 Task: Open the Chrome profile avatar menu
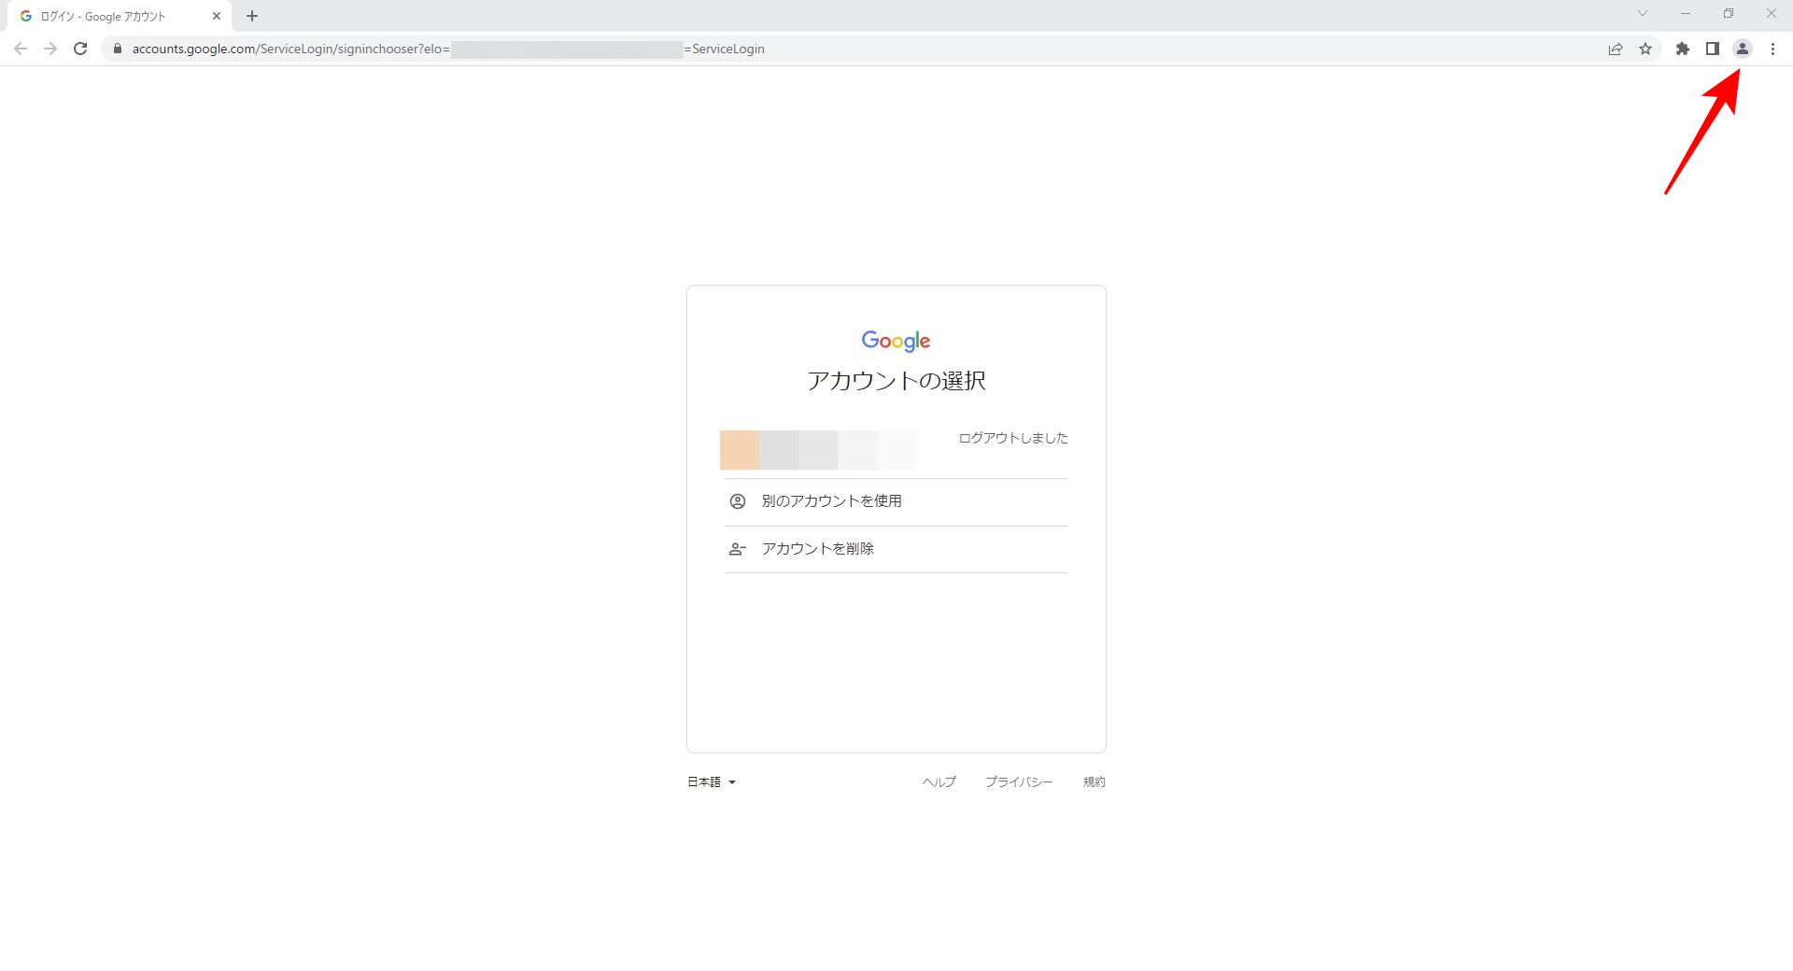(x=1742, y=49)
